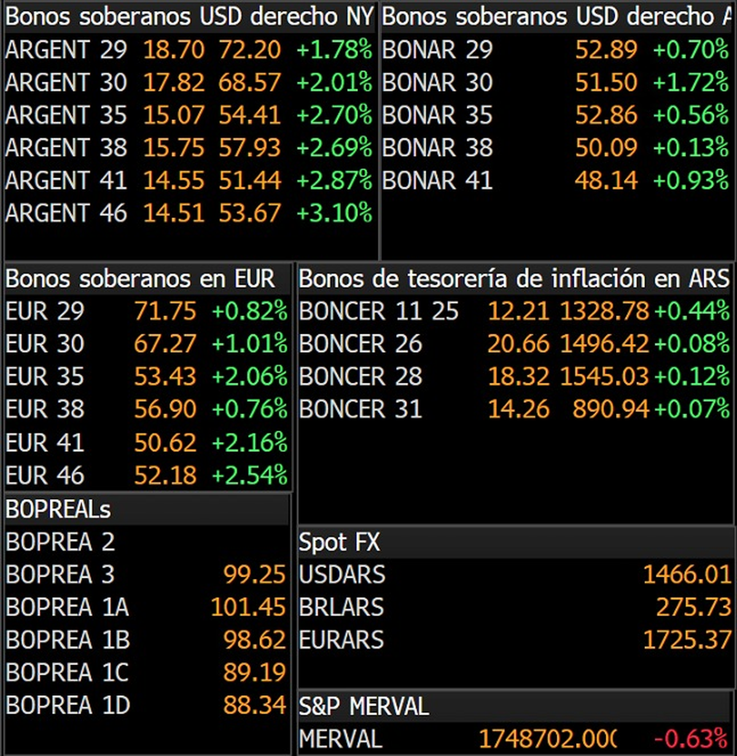Pick the ARGENT 41 ticker

(x=66, y=180)
